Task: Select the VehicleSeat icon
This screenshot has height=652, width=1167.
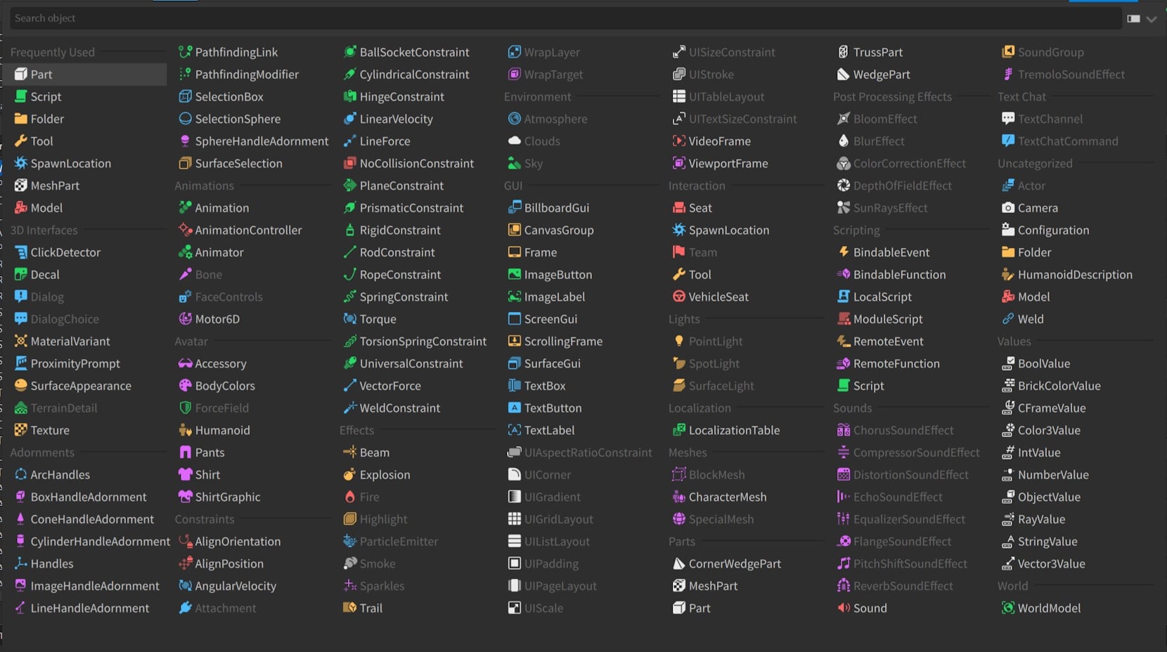Action: (678, 296)
